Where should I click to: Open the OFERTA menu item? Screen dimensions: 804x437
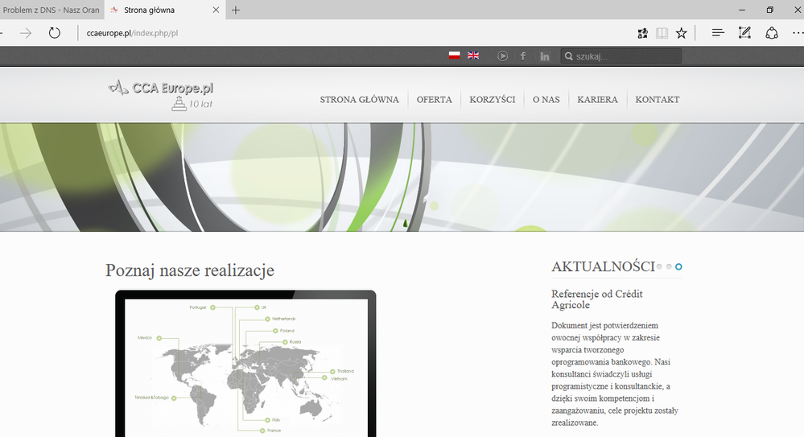pos(434,100)
